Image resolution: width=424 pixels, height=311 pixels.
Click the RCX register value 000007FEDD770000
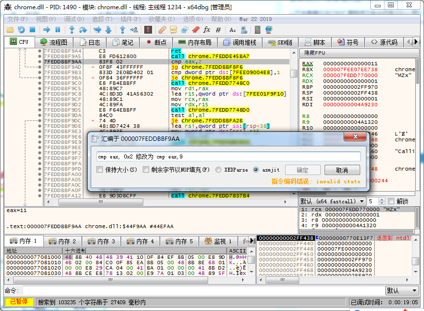click(350, 75)
